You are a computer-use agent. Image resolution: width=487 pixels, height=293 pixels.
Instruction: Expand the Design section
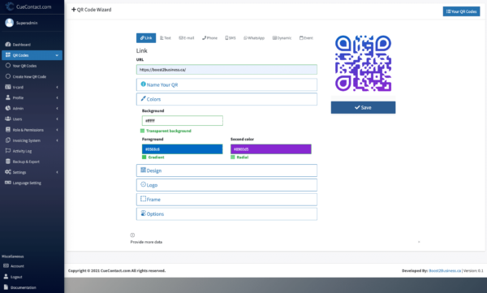(226, 170)
